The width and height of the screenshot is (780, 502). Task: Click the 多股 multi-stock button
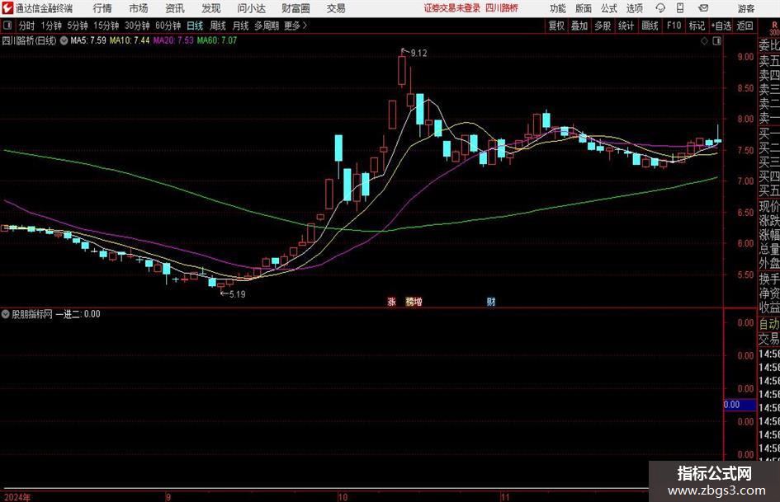(x=603, y=26)
